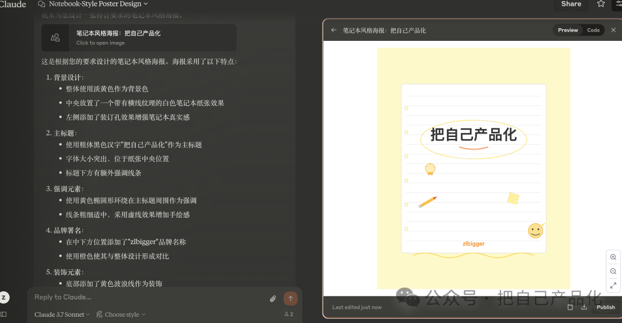Screen dimensions: 622x323
Task: Click the bullet 整体使用淡黄色作为背景色
Action: click(107, 89)
